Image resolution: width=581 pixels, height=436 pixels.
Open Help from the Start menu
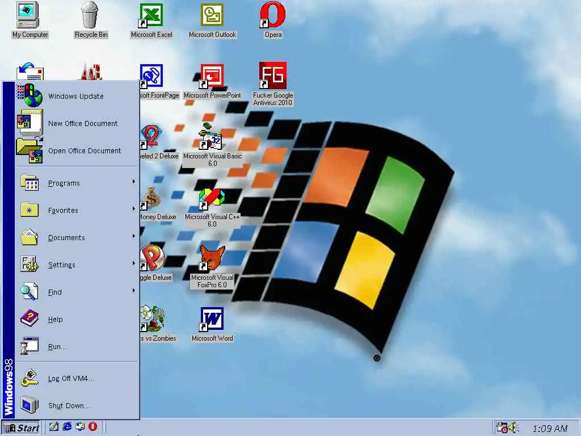click(x=77, y=319)
